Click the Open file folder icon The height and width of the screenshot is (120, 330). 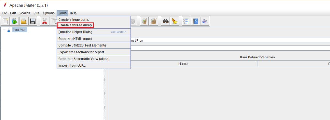[24, 21]
